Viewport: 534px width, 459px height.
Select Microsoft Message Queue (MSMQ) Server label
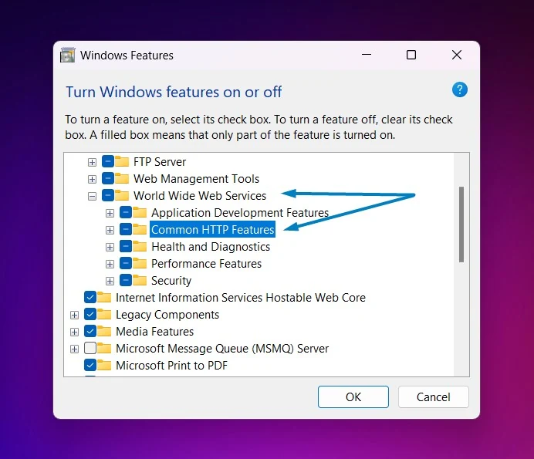click(222, 349)
